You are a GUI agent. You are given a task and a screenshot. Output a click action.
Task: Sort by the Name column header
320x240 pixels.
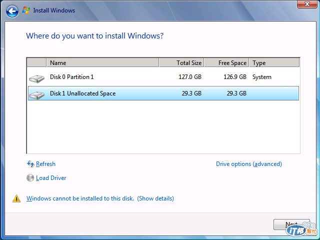tap(102, 62)
